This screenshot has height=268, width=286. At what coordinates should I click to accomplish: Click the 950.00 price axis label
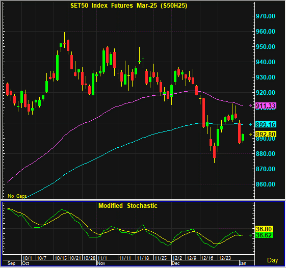(266, 47)
